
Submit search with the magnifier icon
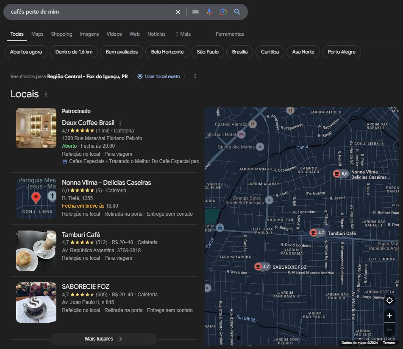tap(237, 12)
